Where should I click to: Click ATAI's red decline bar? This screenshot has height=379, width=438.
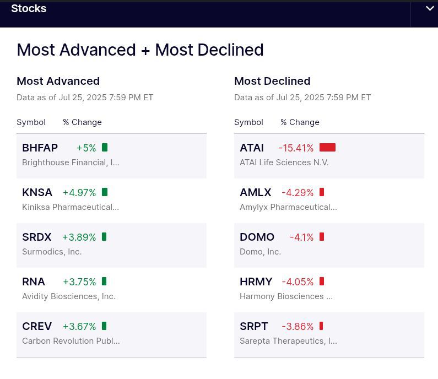click(x=327, y=148)
